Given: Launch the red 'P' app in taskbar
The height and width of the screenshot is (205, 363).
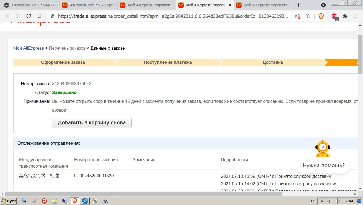Looking at the screenshot, I should pos(44,201).
